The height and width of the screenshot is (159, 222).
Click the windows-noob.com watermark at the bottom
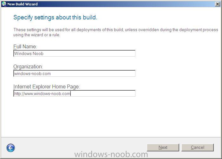111,154
